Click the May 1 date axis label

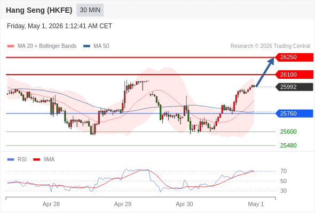tap(256, 204)
